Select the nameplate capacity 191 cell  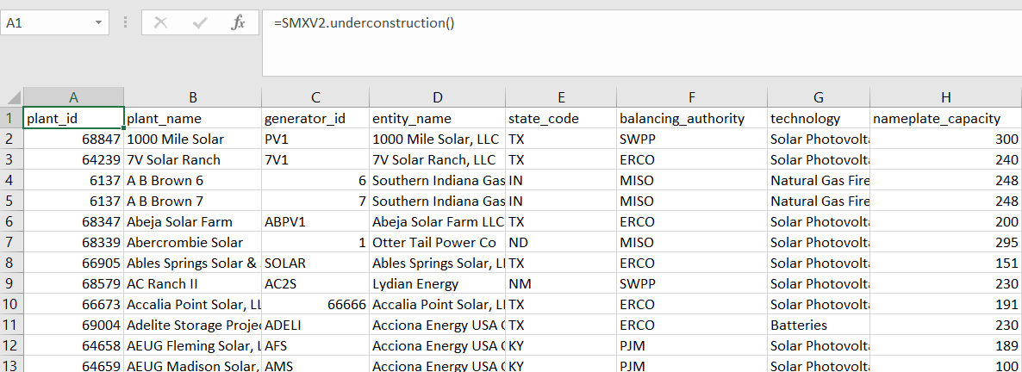tap(946, 304)
